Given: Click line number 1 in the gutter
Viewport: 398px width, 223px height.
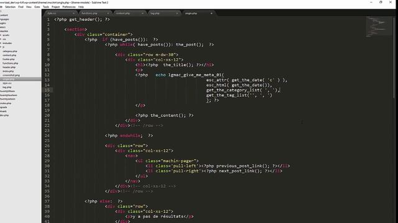Looking at the screenshot, I should tap(49, 19).
